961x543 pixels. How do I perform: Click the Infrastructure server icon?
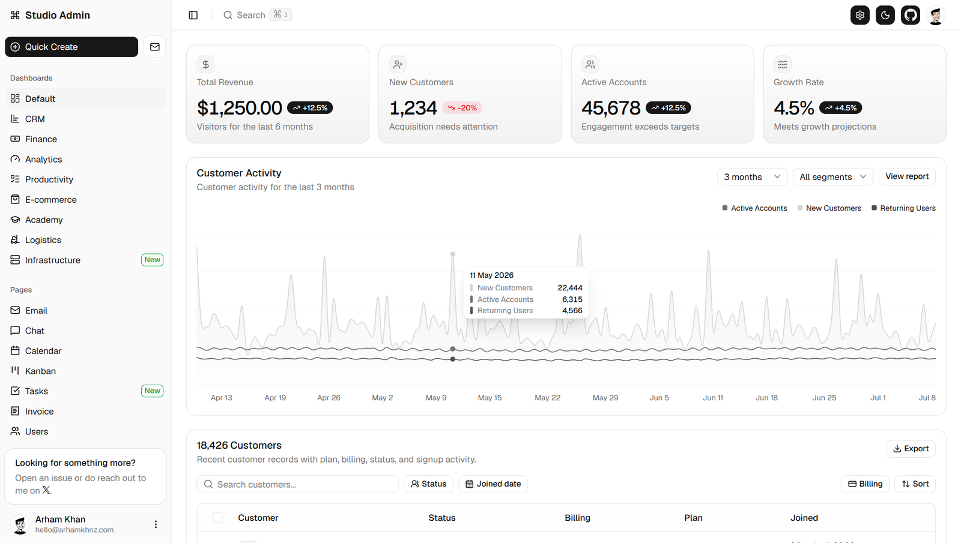point(15,260)
